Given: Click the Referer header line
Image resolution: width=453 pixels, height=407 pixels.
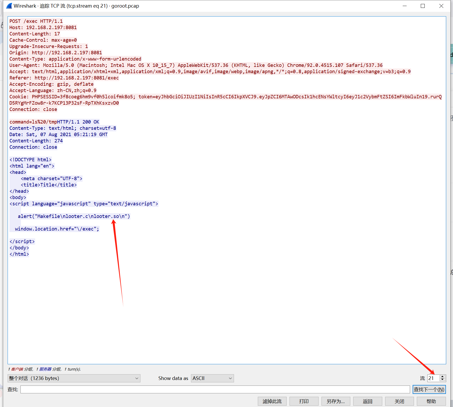Looking at the screenshot, I should click(x=64, y=78).
